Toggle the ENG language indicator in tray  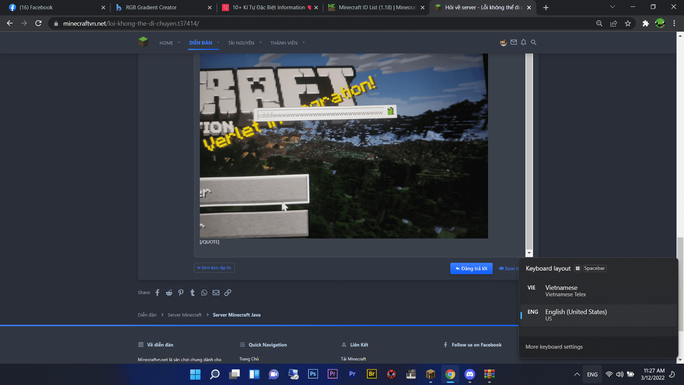(x=592, y=374)
